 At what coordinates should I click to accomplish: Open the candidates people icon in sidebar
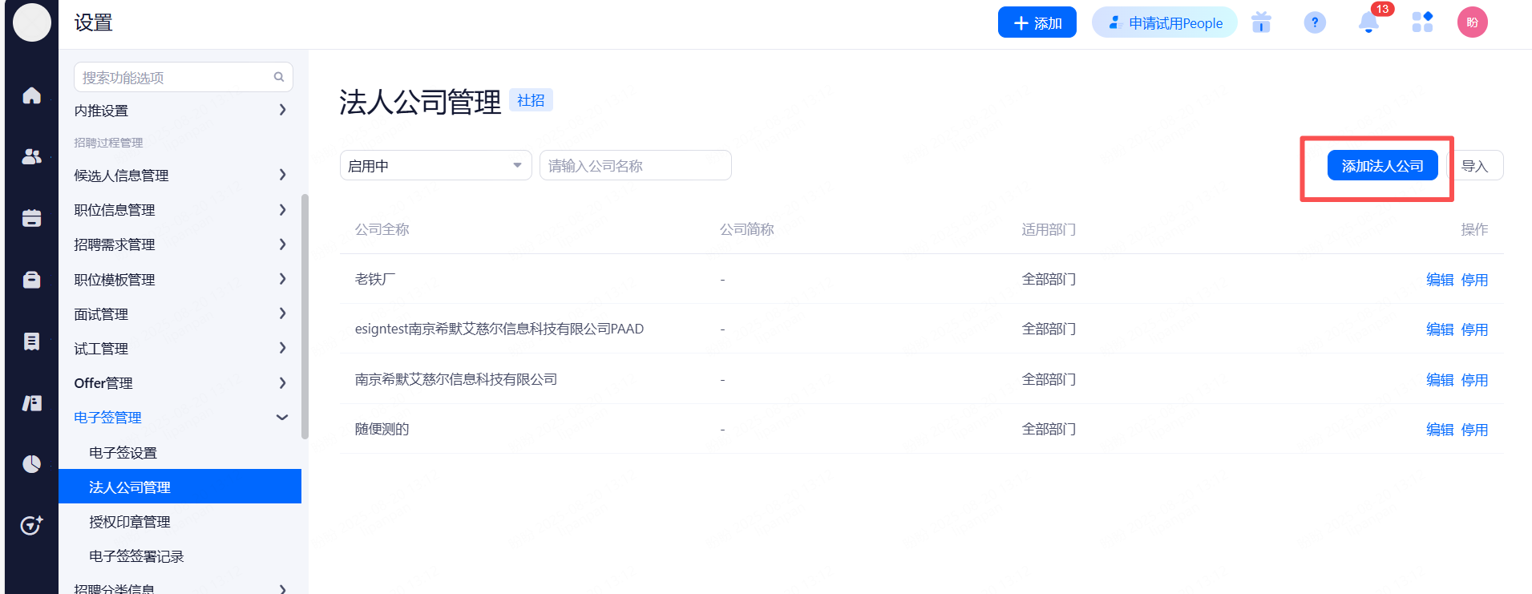coord(31,157)
